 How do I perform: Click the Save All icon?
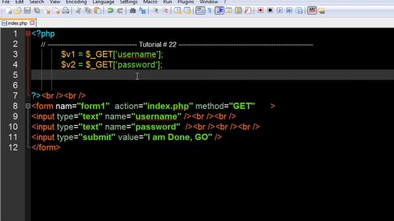[37, 11]
